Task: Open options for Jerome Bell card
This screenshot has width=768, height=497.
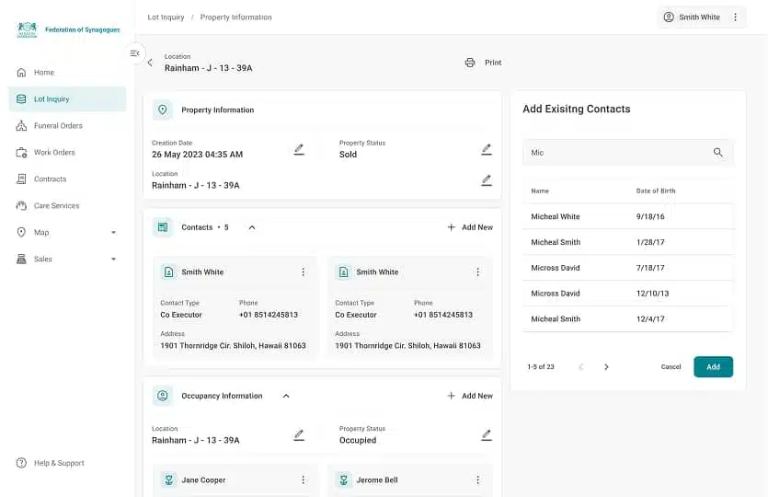Action: tap(477, 480)
